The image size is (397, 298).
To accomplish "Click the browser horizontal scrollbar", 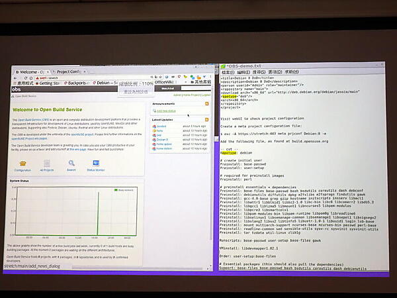I will pos(137,268).
